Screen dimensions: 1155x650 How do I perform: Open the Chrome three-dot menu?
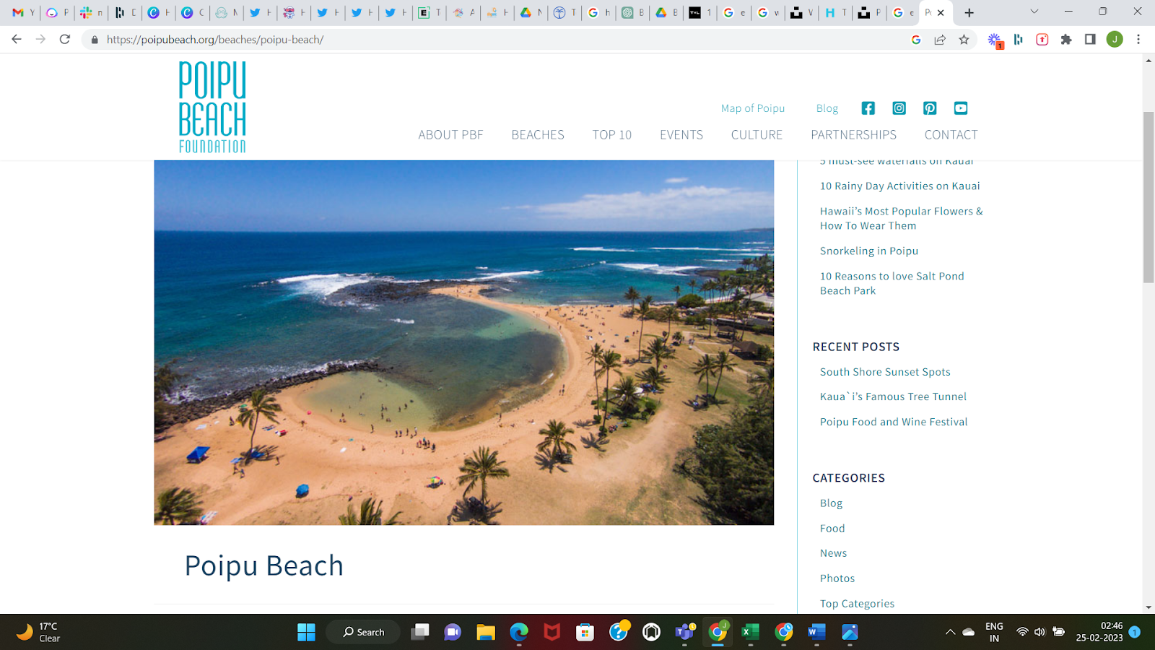click(x=1138, y=40)
